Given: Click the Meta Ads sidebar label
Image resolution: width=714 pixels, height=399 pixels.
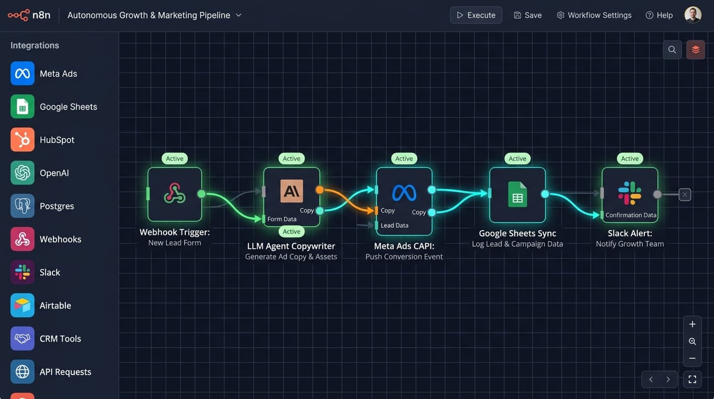Looking at the screenshot, I should click(59, 74).
